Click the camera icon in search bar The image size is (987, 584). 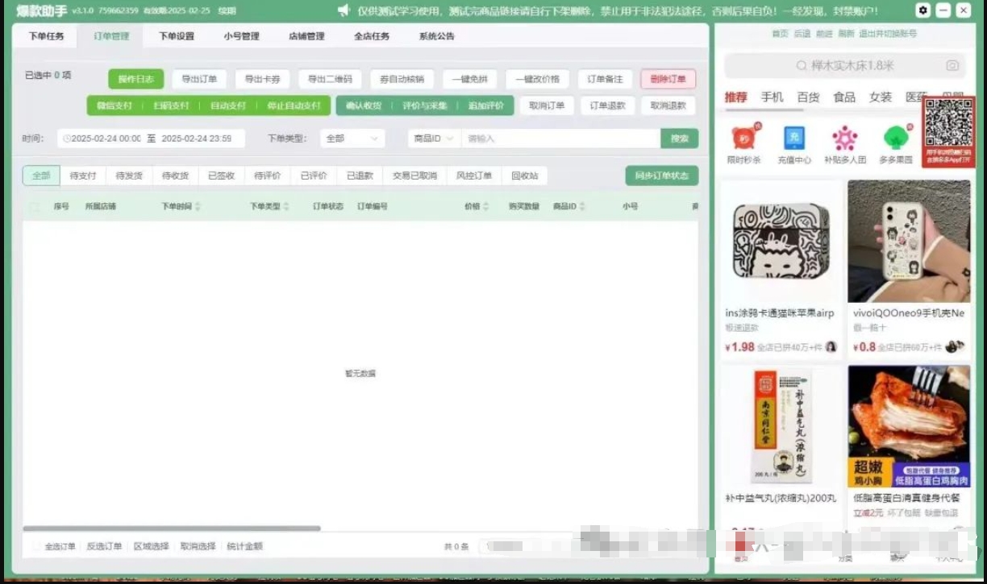pyautogui.click(x=952, y=66)
